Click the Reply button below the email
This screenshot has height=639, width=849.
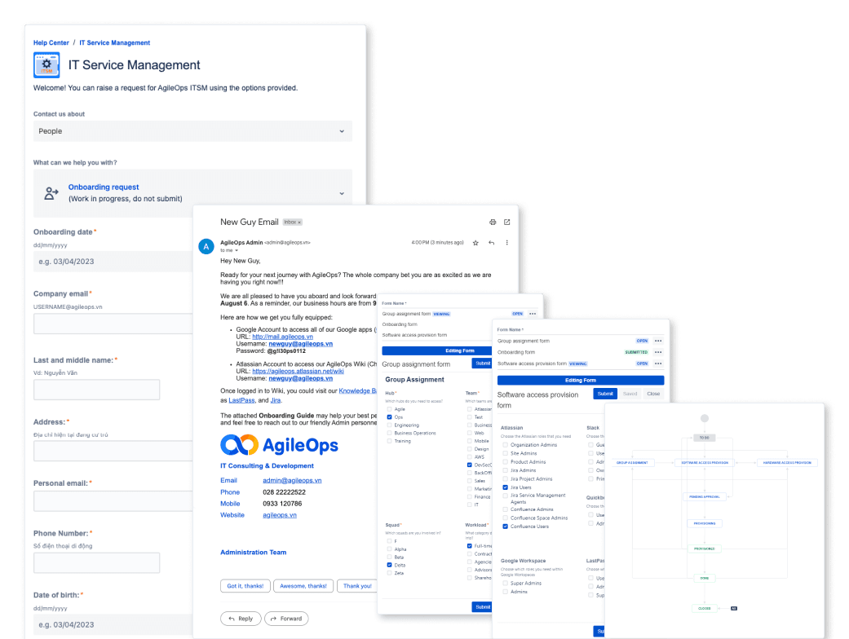coord(241,619)
